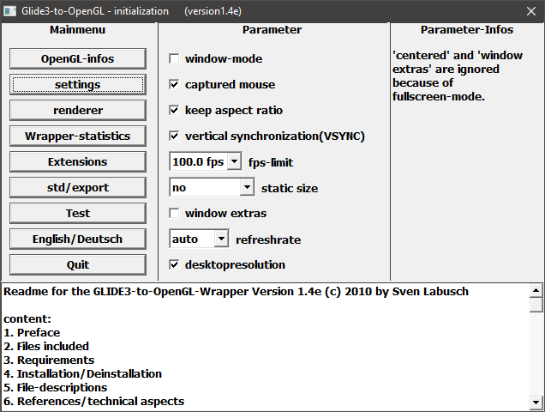
Task: Close the Glide3-to-OpenGL window
Action: click(x=524, y=10)
